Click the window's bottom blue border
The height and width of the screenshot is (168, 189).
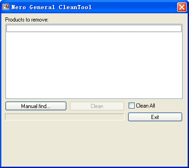94,167
